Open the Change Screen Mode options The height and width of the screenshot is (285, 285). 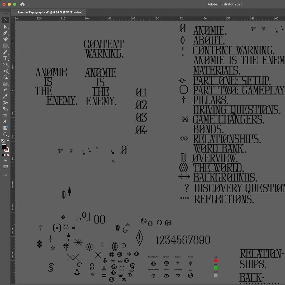pyautogui.click(x=5, y=167)
